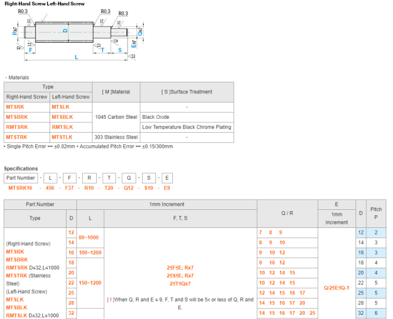393x319 pixels.
Task: Choose MTSTLK in the Materials table
Action: [x=62, y=137]
